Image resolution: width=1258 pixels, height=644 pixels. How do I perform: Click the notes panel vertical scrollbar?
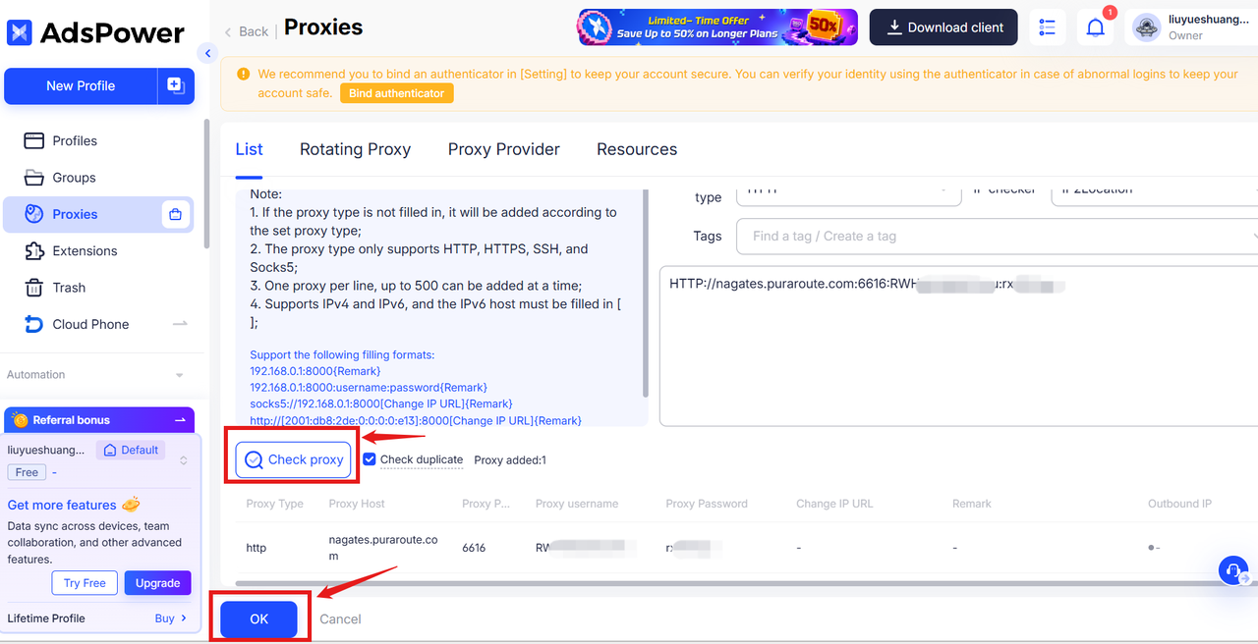[645, 295]
